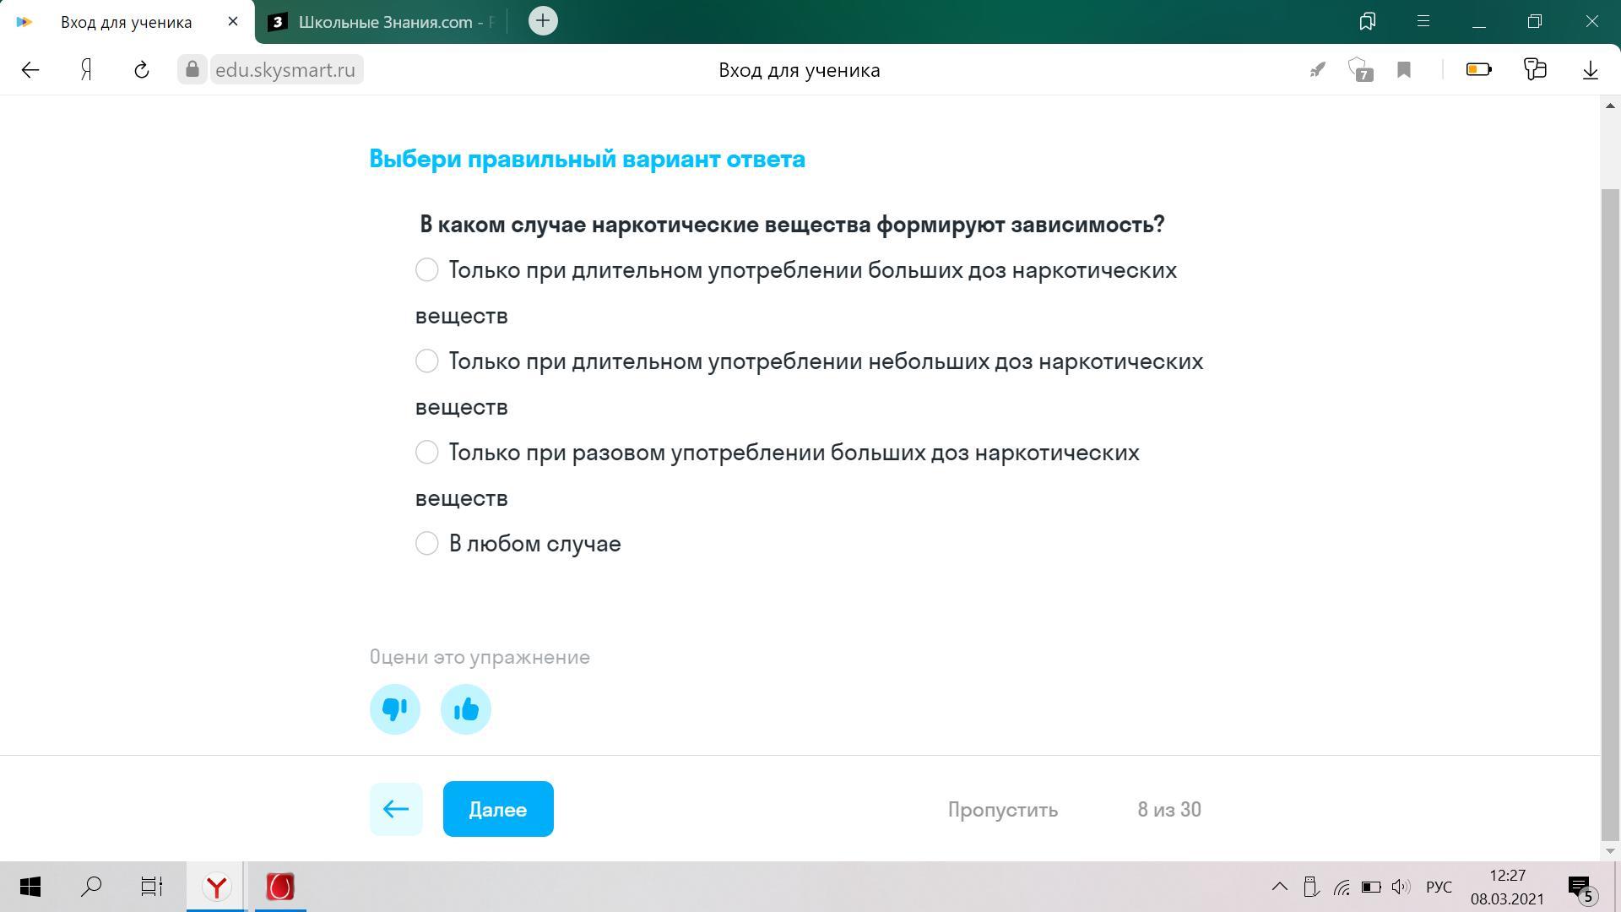The height and width of the screenshot is (912, 1621).
Task: Choose the 'разовом употреблении больших доз' option
Action: 427,453
